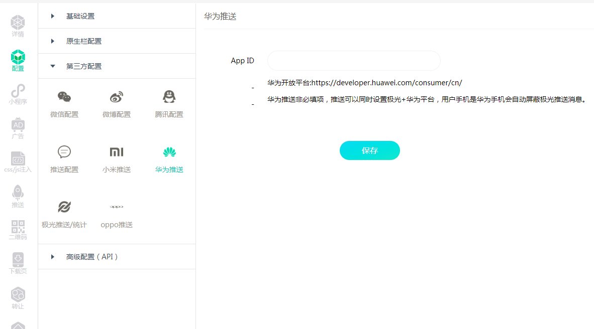Click the oppo推送 text label
This screenshot has width=594, height=329.
117,225
